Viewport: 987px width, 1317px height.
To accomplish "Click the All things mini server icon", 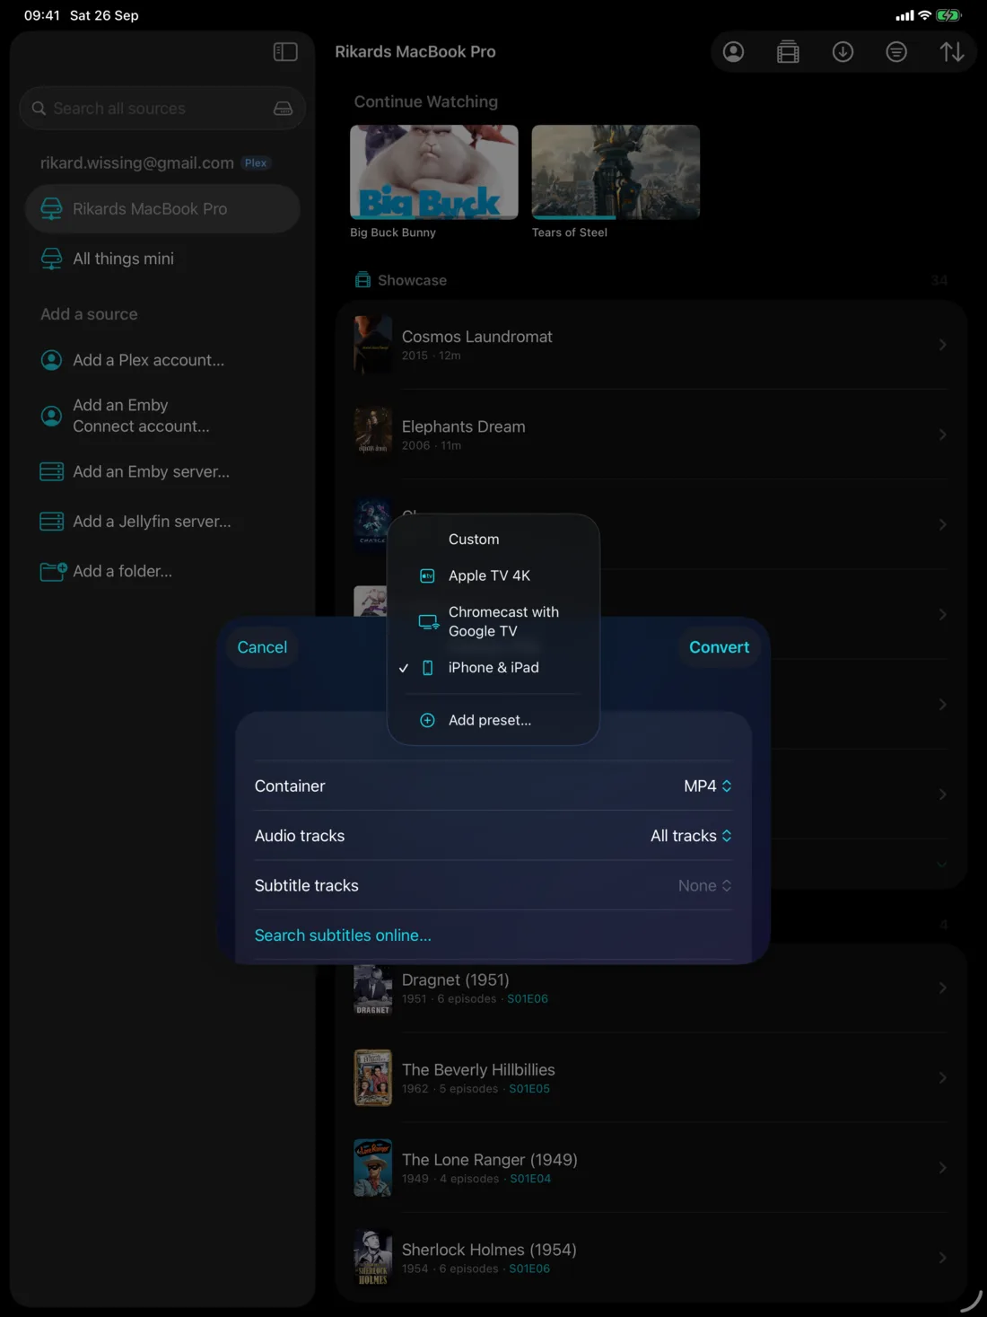I will [x=52, y=259].
